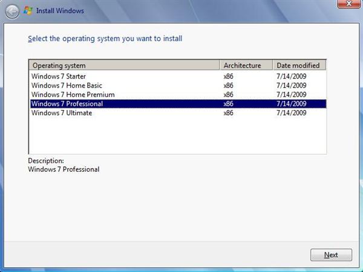Click 7/14/2009 date in Professional row
The image size is (363, 272).
tap(292, 103)
